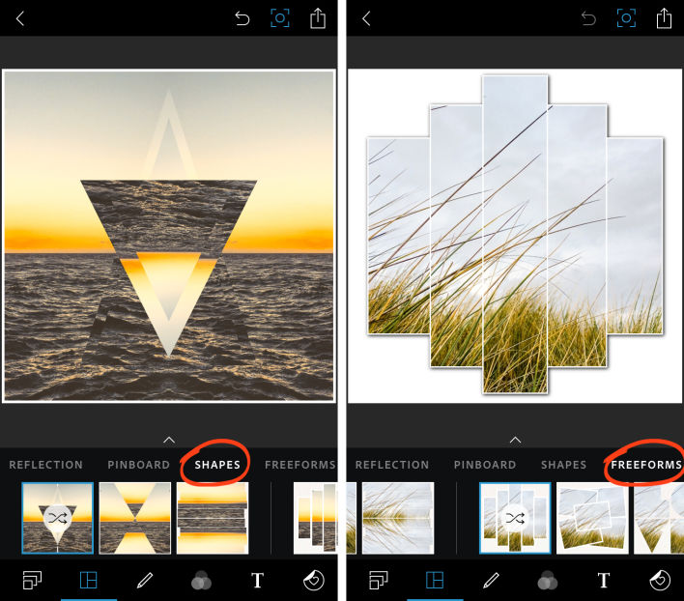The height and width of the screenshot is (601, 684).
Task: Tap the sticker icon on the right toolbar
Action: 660,581
